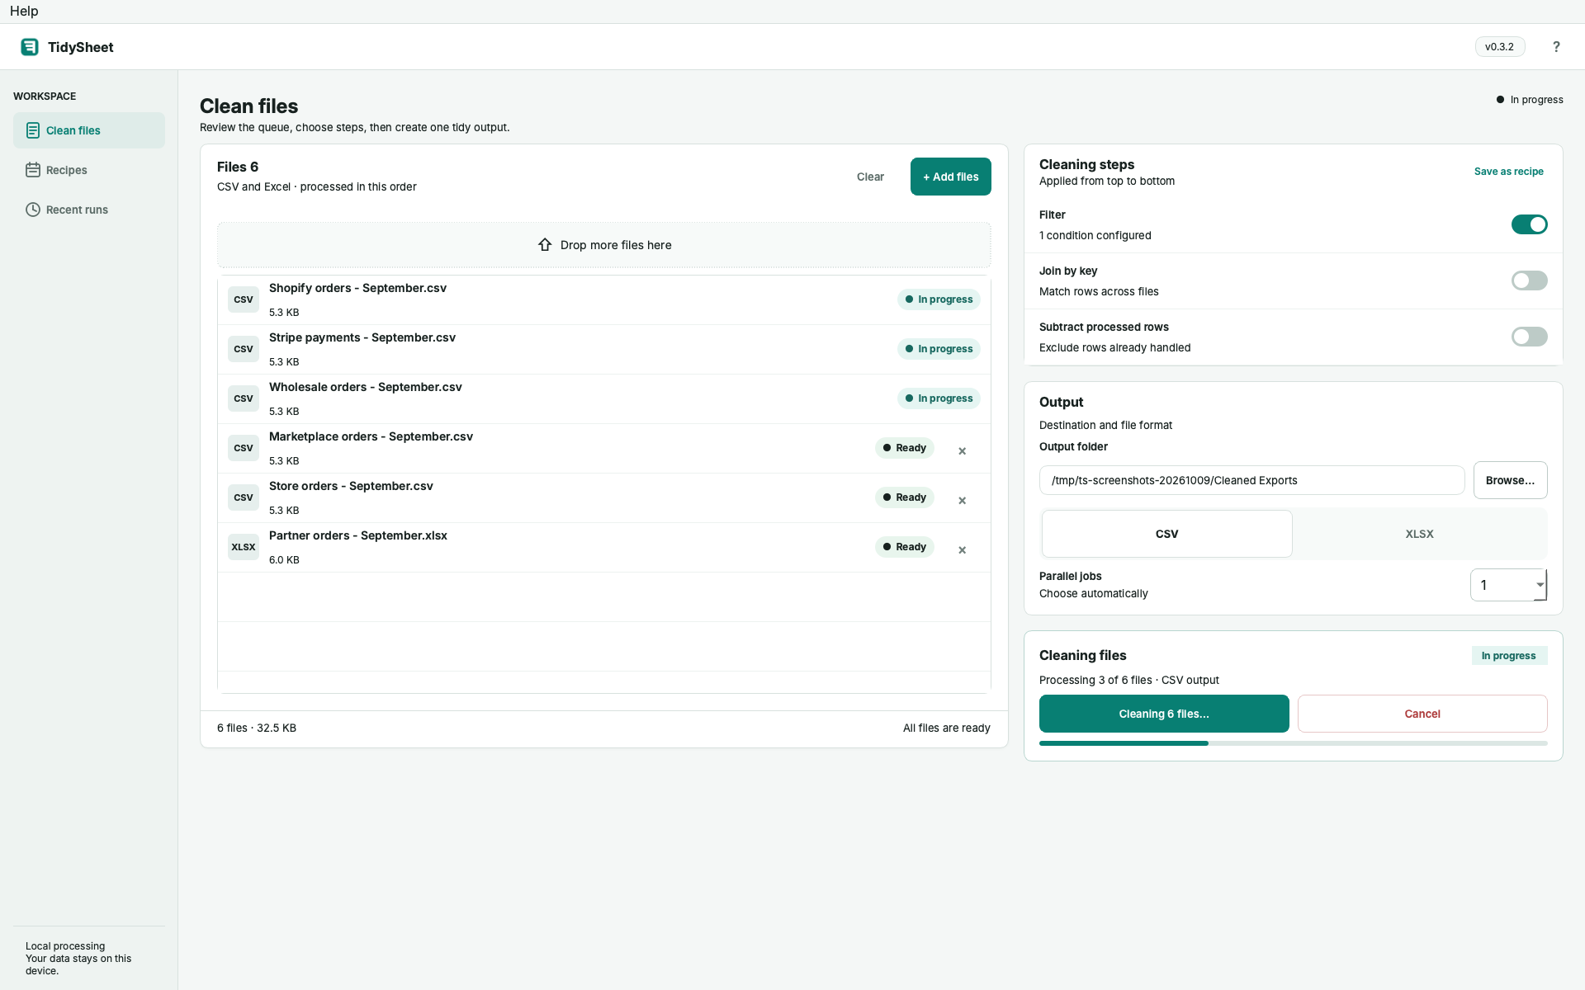Image resolution: width=1585 pixels, height=990 pixels.
Task: Enable Subtract processed rows toggle
Action: point(1529,337)
